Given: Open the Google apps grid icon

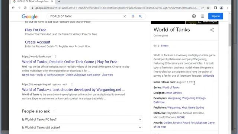Looking at the screenshot, I should point(202,16).
